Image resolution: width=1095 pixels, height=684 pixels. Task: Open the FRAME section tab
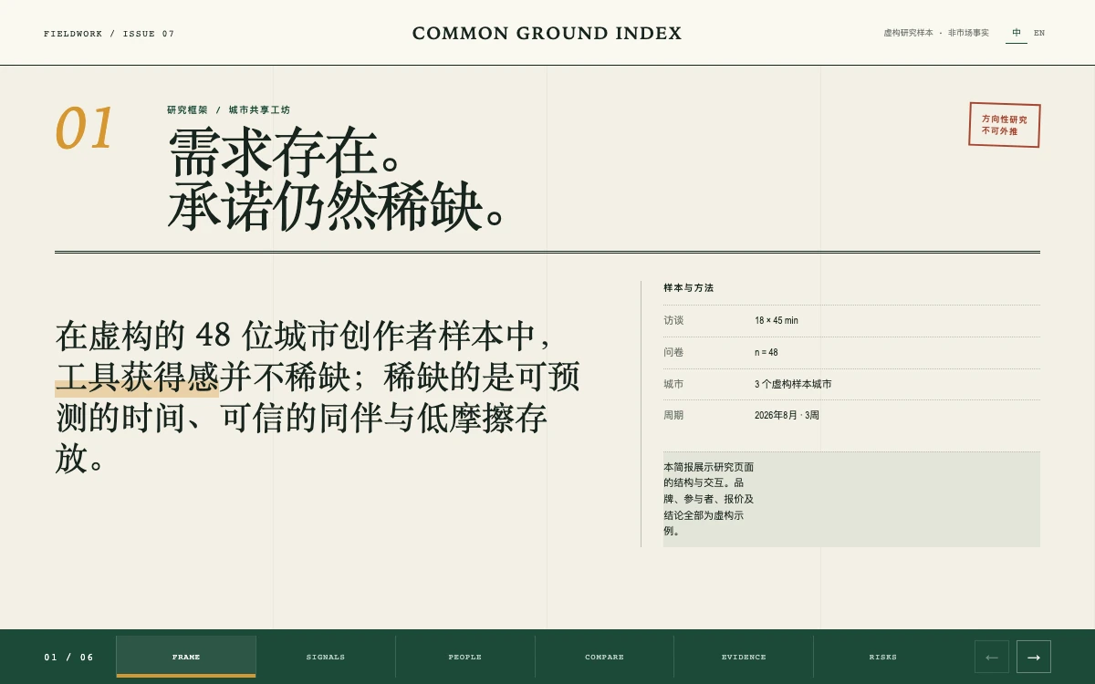[186, 657]
